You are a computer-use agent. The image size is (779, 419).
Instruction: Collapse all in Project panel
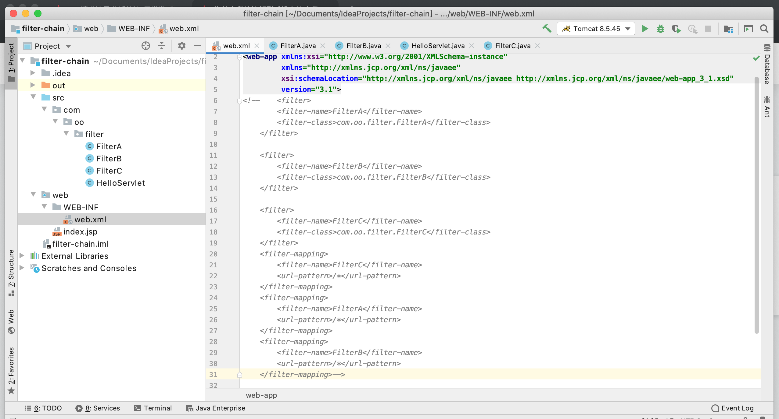[162, 46]
